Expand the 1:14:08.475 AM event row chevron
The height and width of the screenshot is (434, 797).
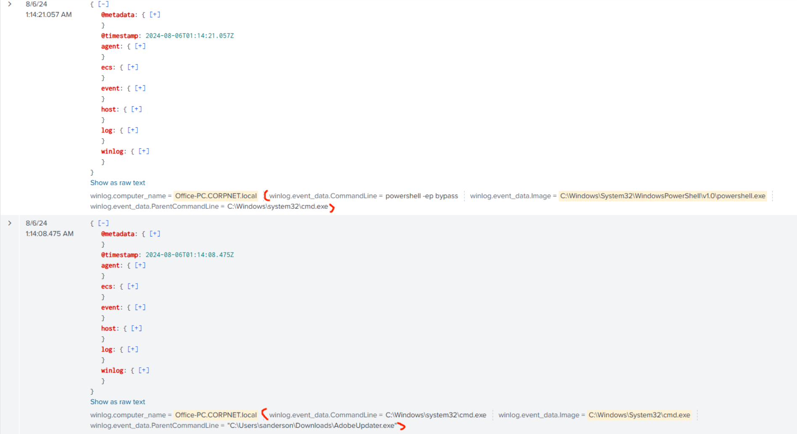pos(10,223)
